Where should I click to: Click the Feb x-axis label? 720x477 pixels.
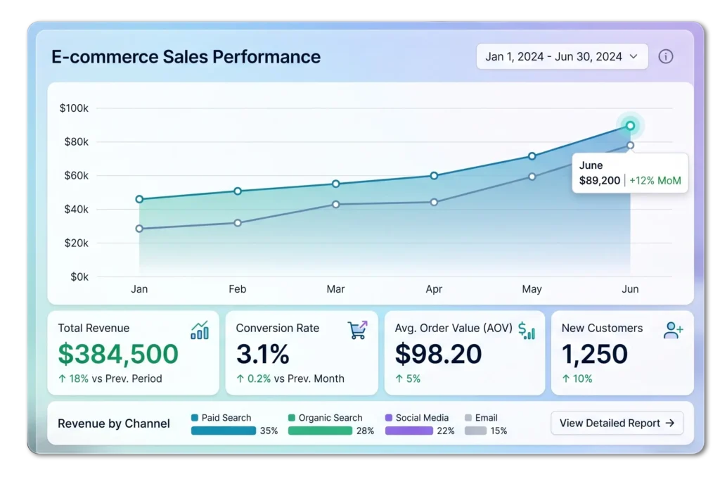238,289
